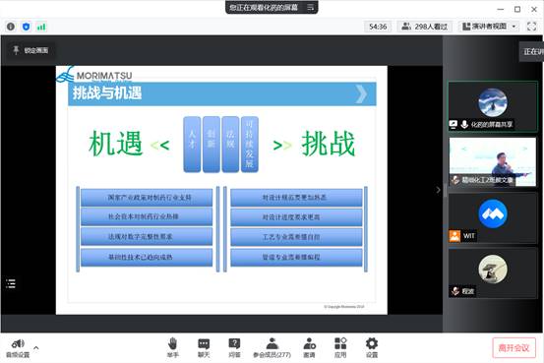Check the green network signal icon
Image resolution: width=544 pixels, height=363 pixels.
point(41,27)
